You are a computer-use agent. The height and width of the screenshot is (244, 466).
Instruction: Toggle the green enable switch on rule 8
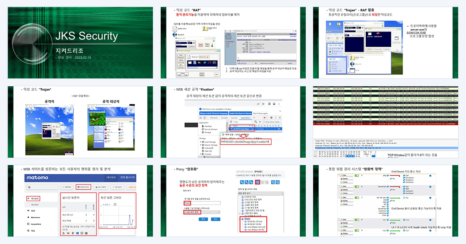(x=357, y=220)
